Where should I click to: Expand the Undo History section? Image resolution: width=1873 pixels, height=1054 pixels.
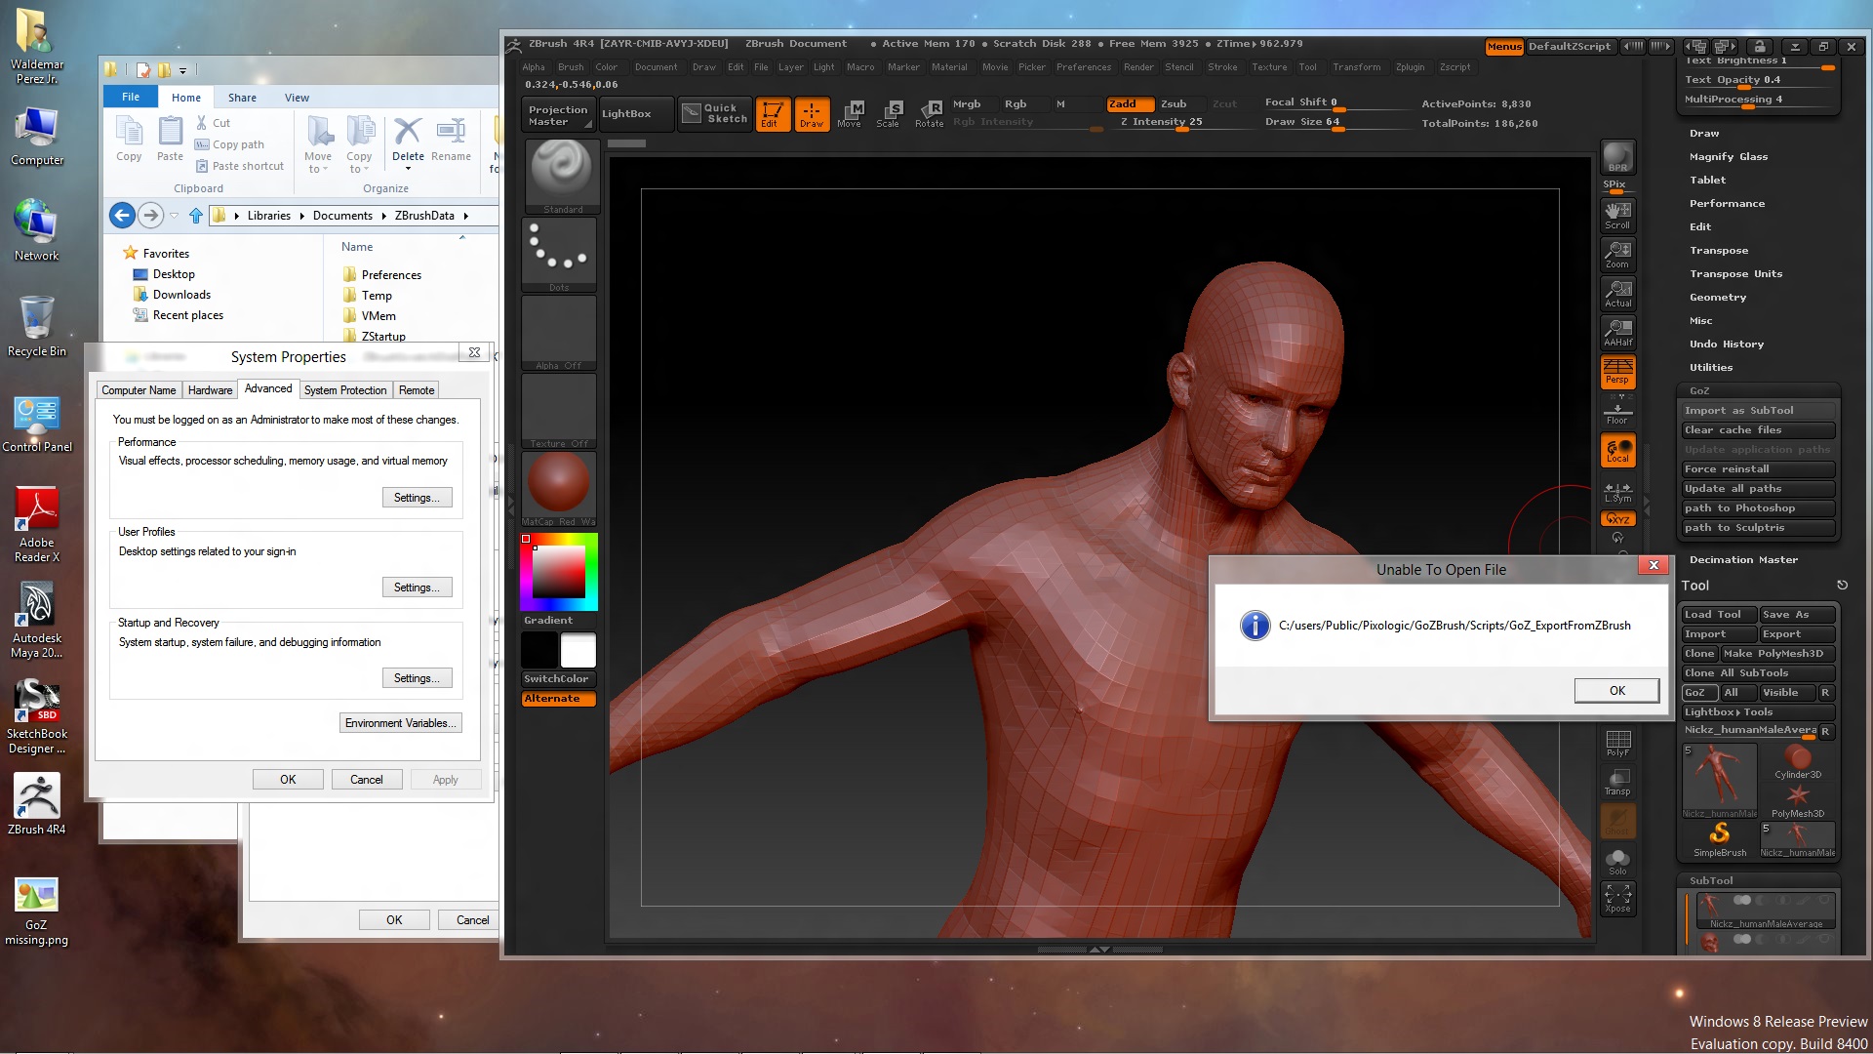(1726, 345)
